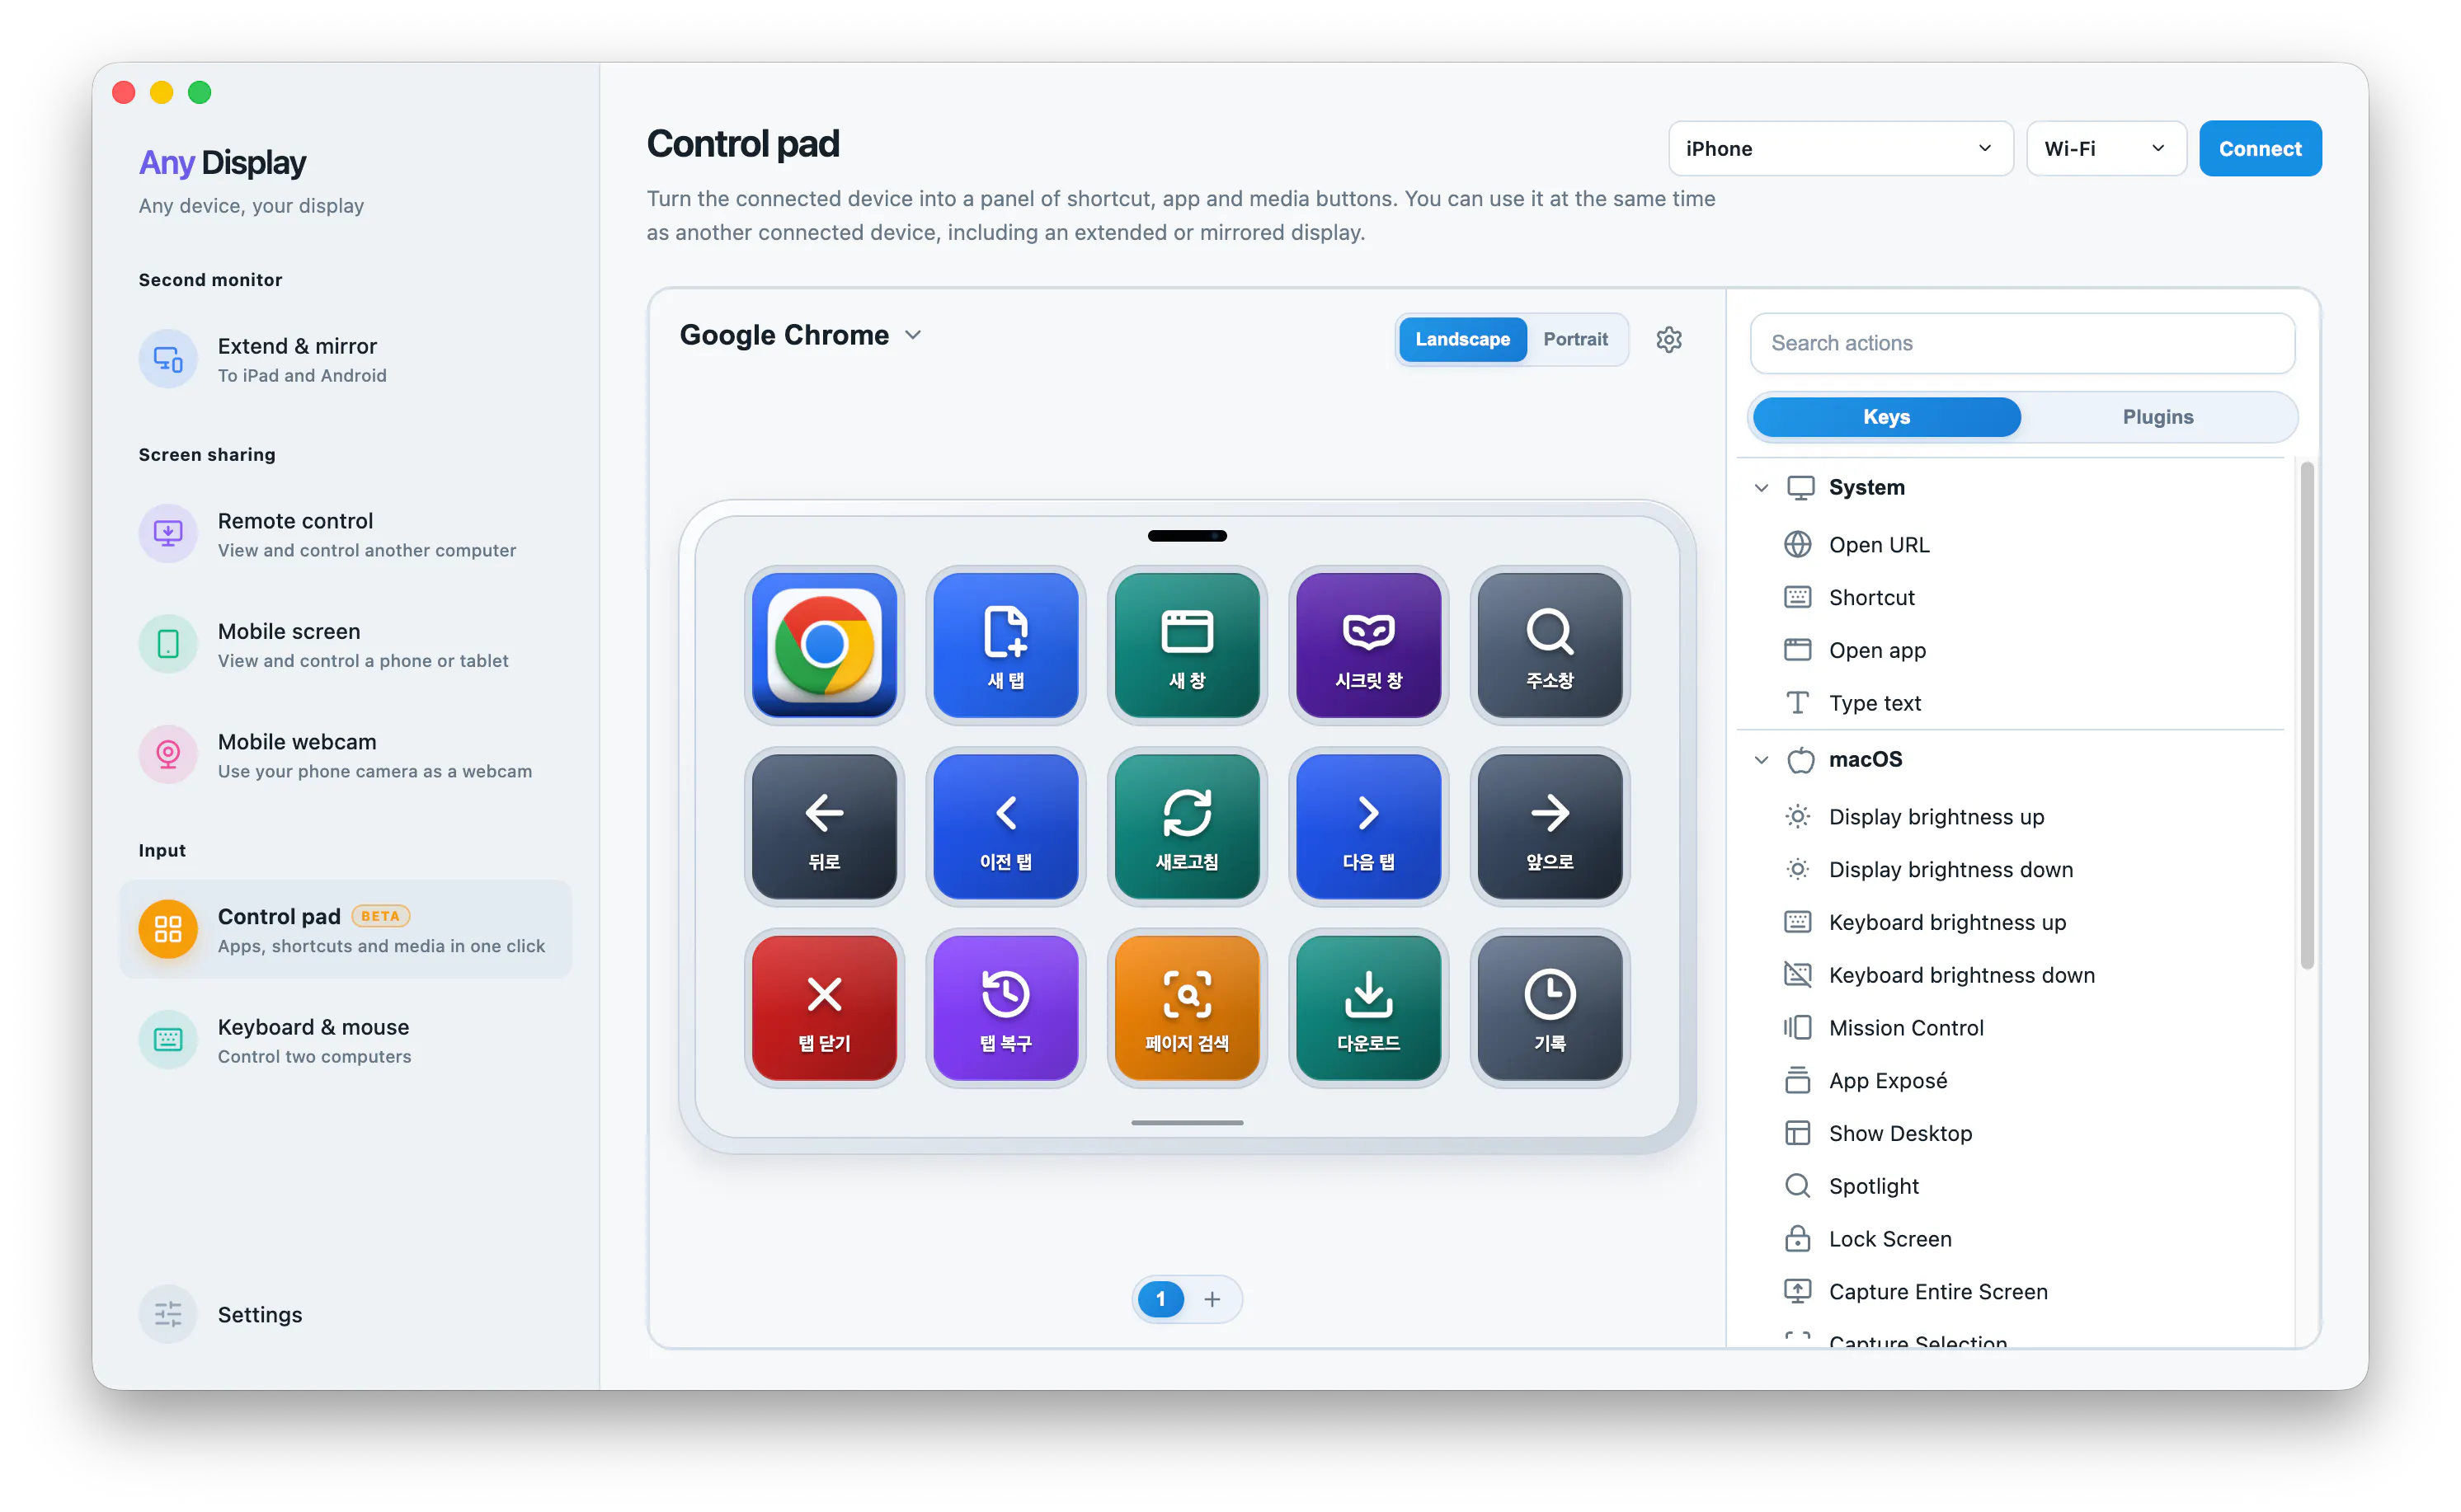Open Mobile webcam section
The width and height of the screenshot is (2461, 1512).
pyautogui.click(x=345, y=755)
